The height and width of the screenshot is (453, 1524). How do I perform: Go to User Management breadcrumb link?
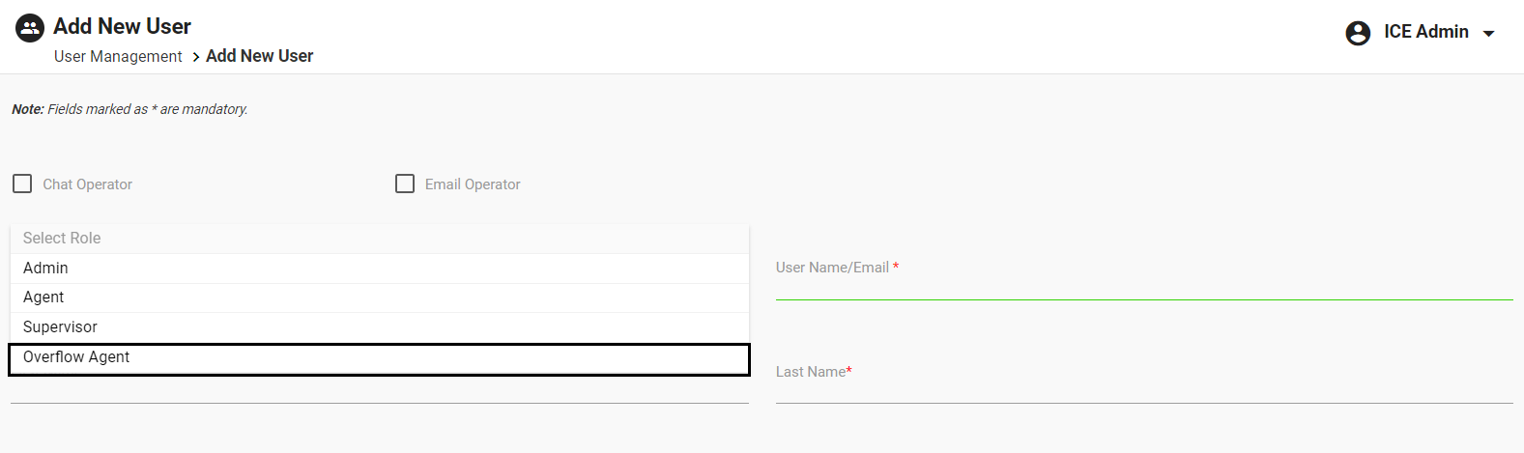click(118, 57)
